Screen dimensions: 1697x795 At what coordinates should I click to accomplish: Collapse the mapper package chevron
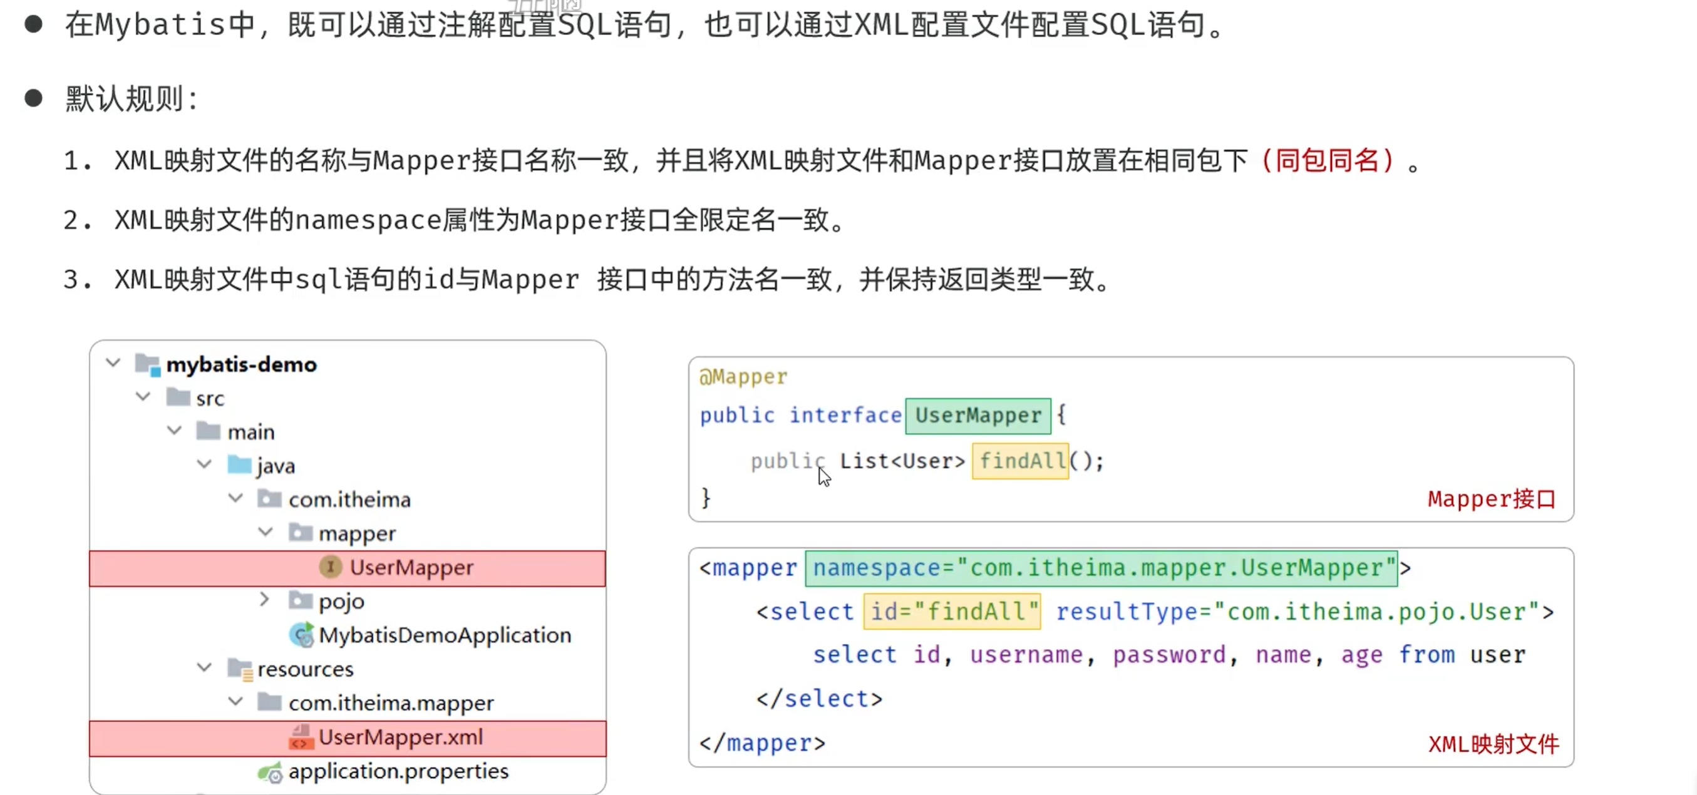pyautogui.click(x=266, y=532)
